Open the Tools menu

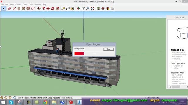[31, 4]
